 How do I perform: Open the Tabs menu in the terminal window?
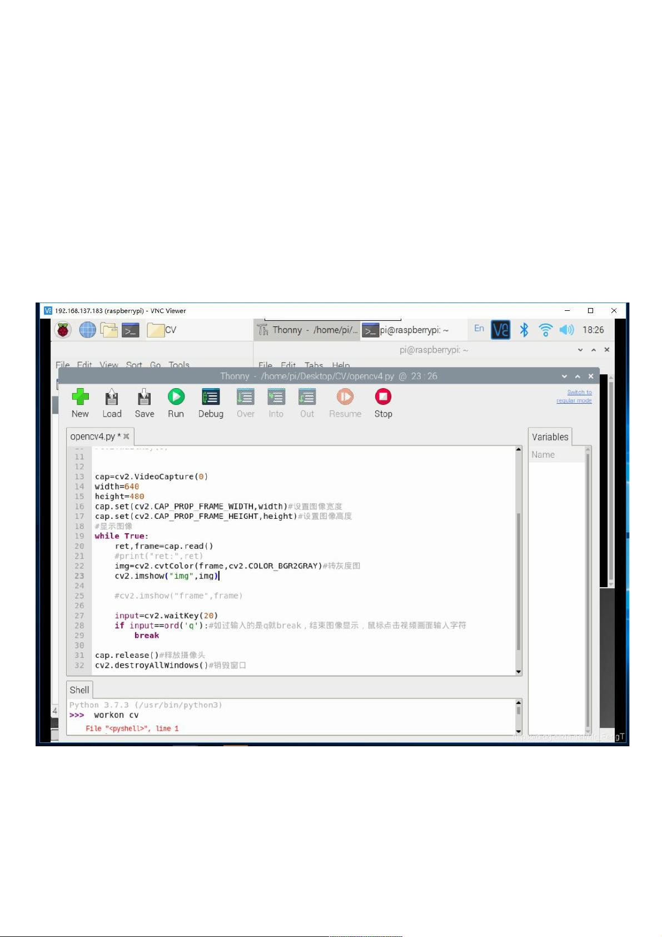314,365
